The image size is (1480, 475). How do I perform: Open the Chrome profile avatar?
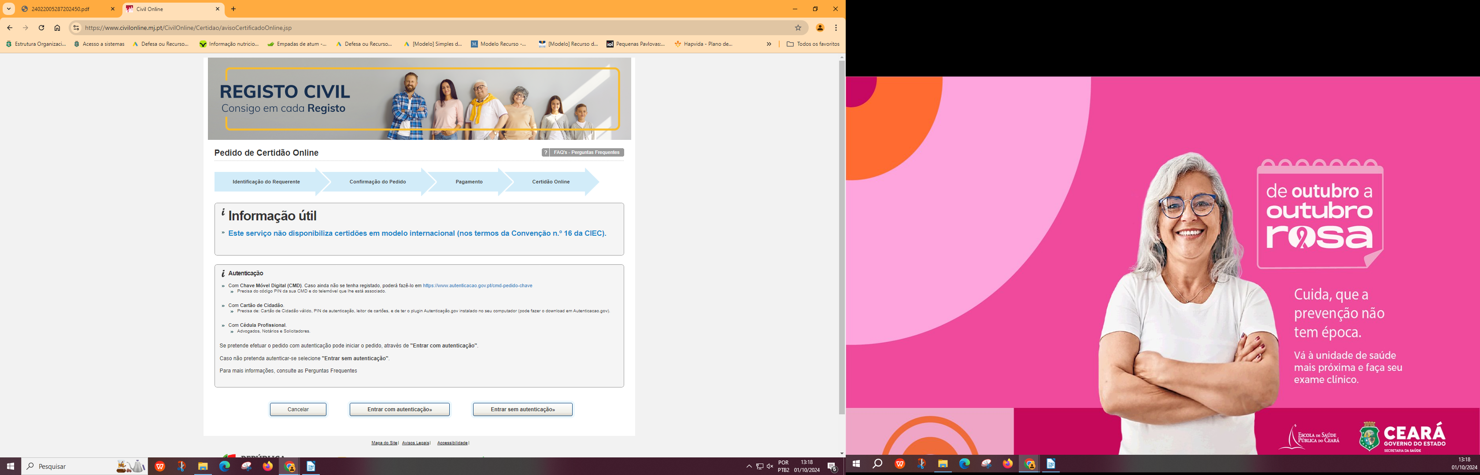pyautogui.click(x=820, y=28)
